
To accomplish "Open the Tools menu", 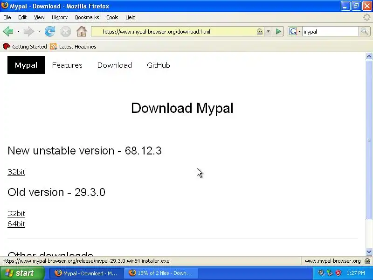I will (x=112, y=17).
